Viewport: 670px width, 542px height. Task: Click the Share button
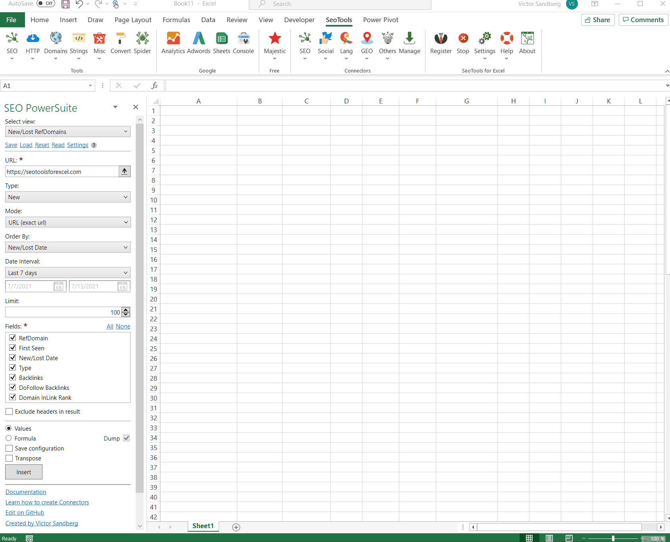(x=598, y=20)
